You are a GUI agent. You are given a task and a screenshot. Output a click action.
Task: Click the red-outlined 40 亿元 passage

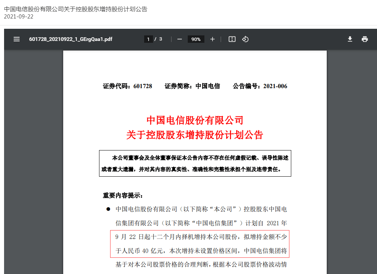(x=200, y=244)
